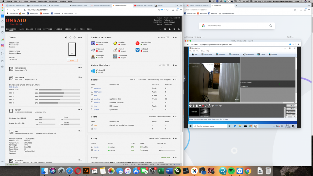Open Access Media in iSpy toolbar
This screenshot has width=313, height=176.
click(207, 54)
